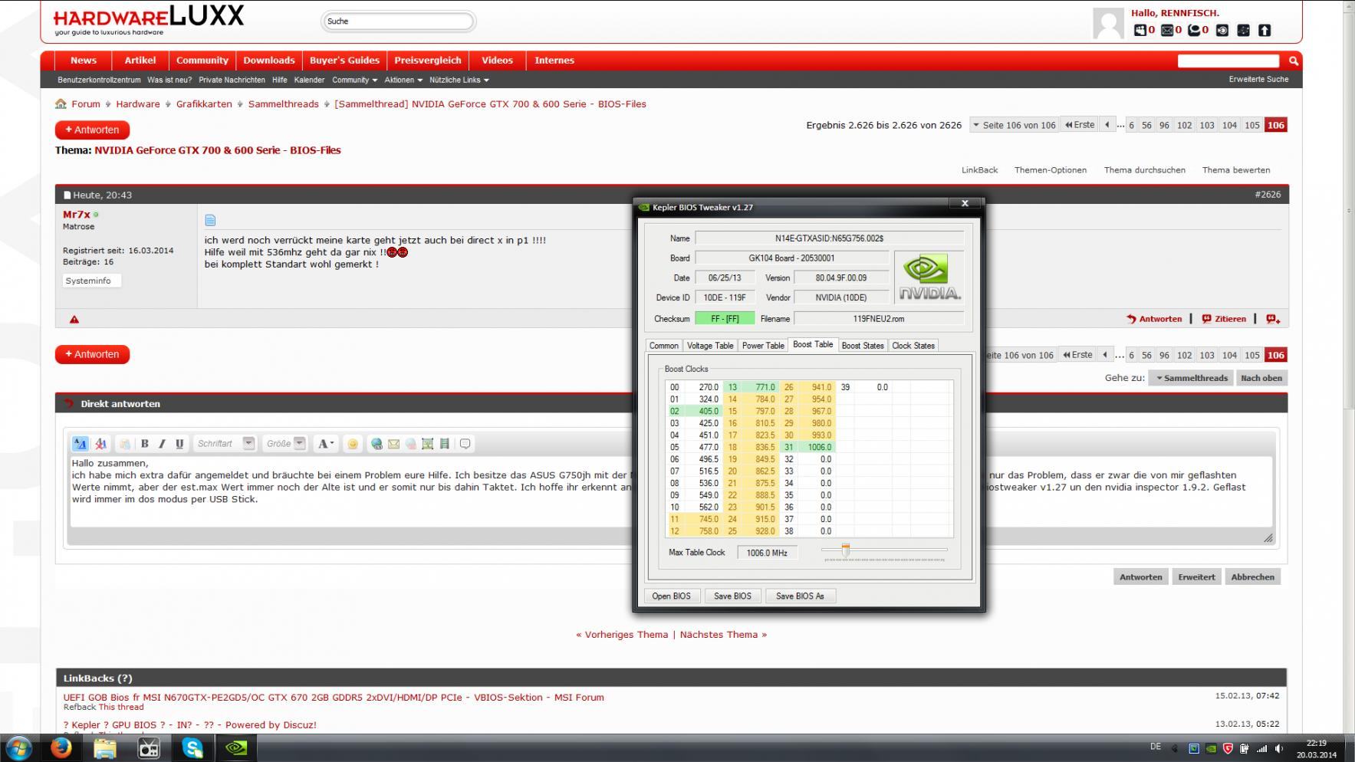This screenshot has width=1355, height=762.
Task: Click the Save BIOS As button
Action: tap(800, 596)
